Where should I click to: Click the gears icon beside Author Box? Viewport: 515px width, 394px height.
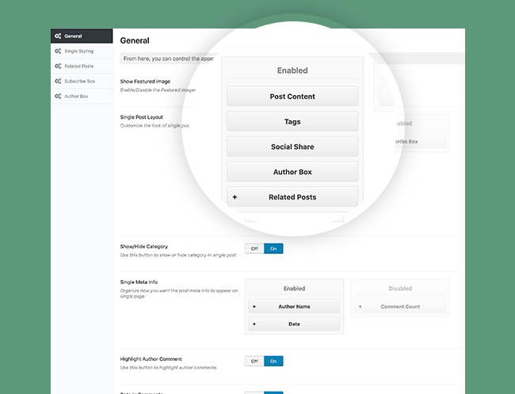tap(58, 96)
